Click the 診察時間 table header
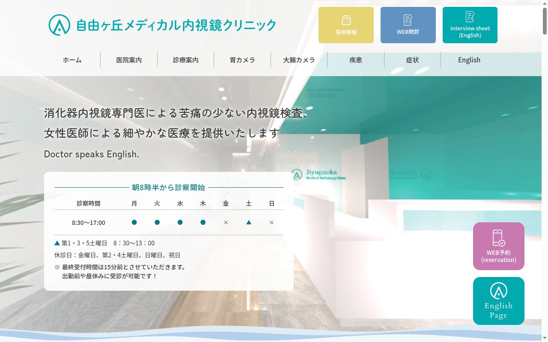 pyautogui.click(x=89, y=203)
